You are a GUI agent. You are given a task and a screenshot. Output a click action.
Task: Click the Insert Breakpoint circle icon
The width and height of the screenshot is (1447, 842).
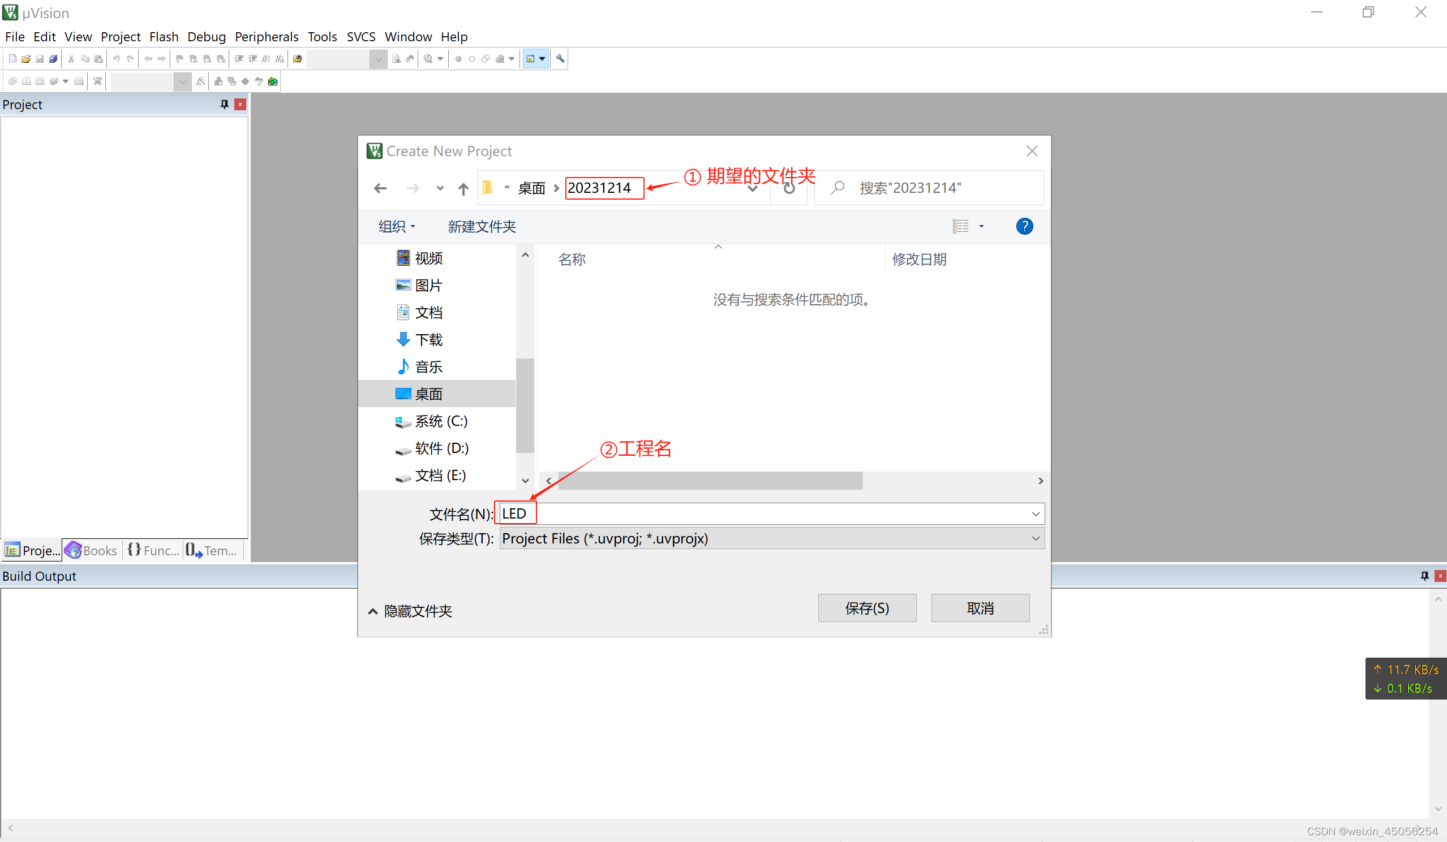[x=458, y=59]
